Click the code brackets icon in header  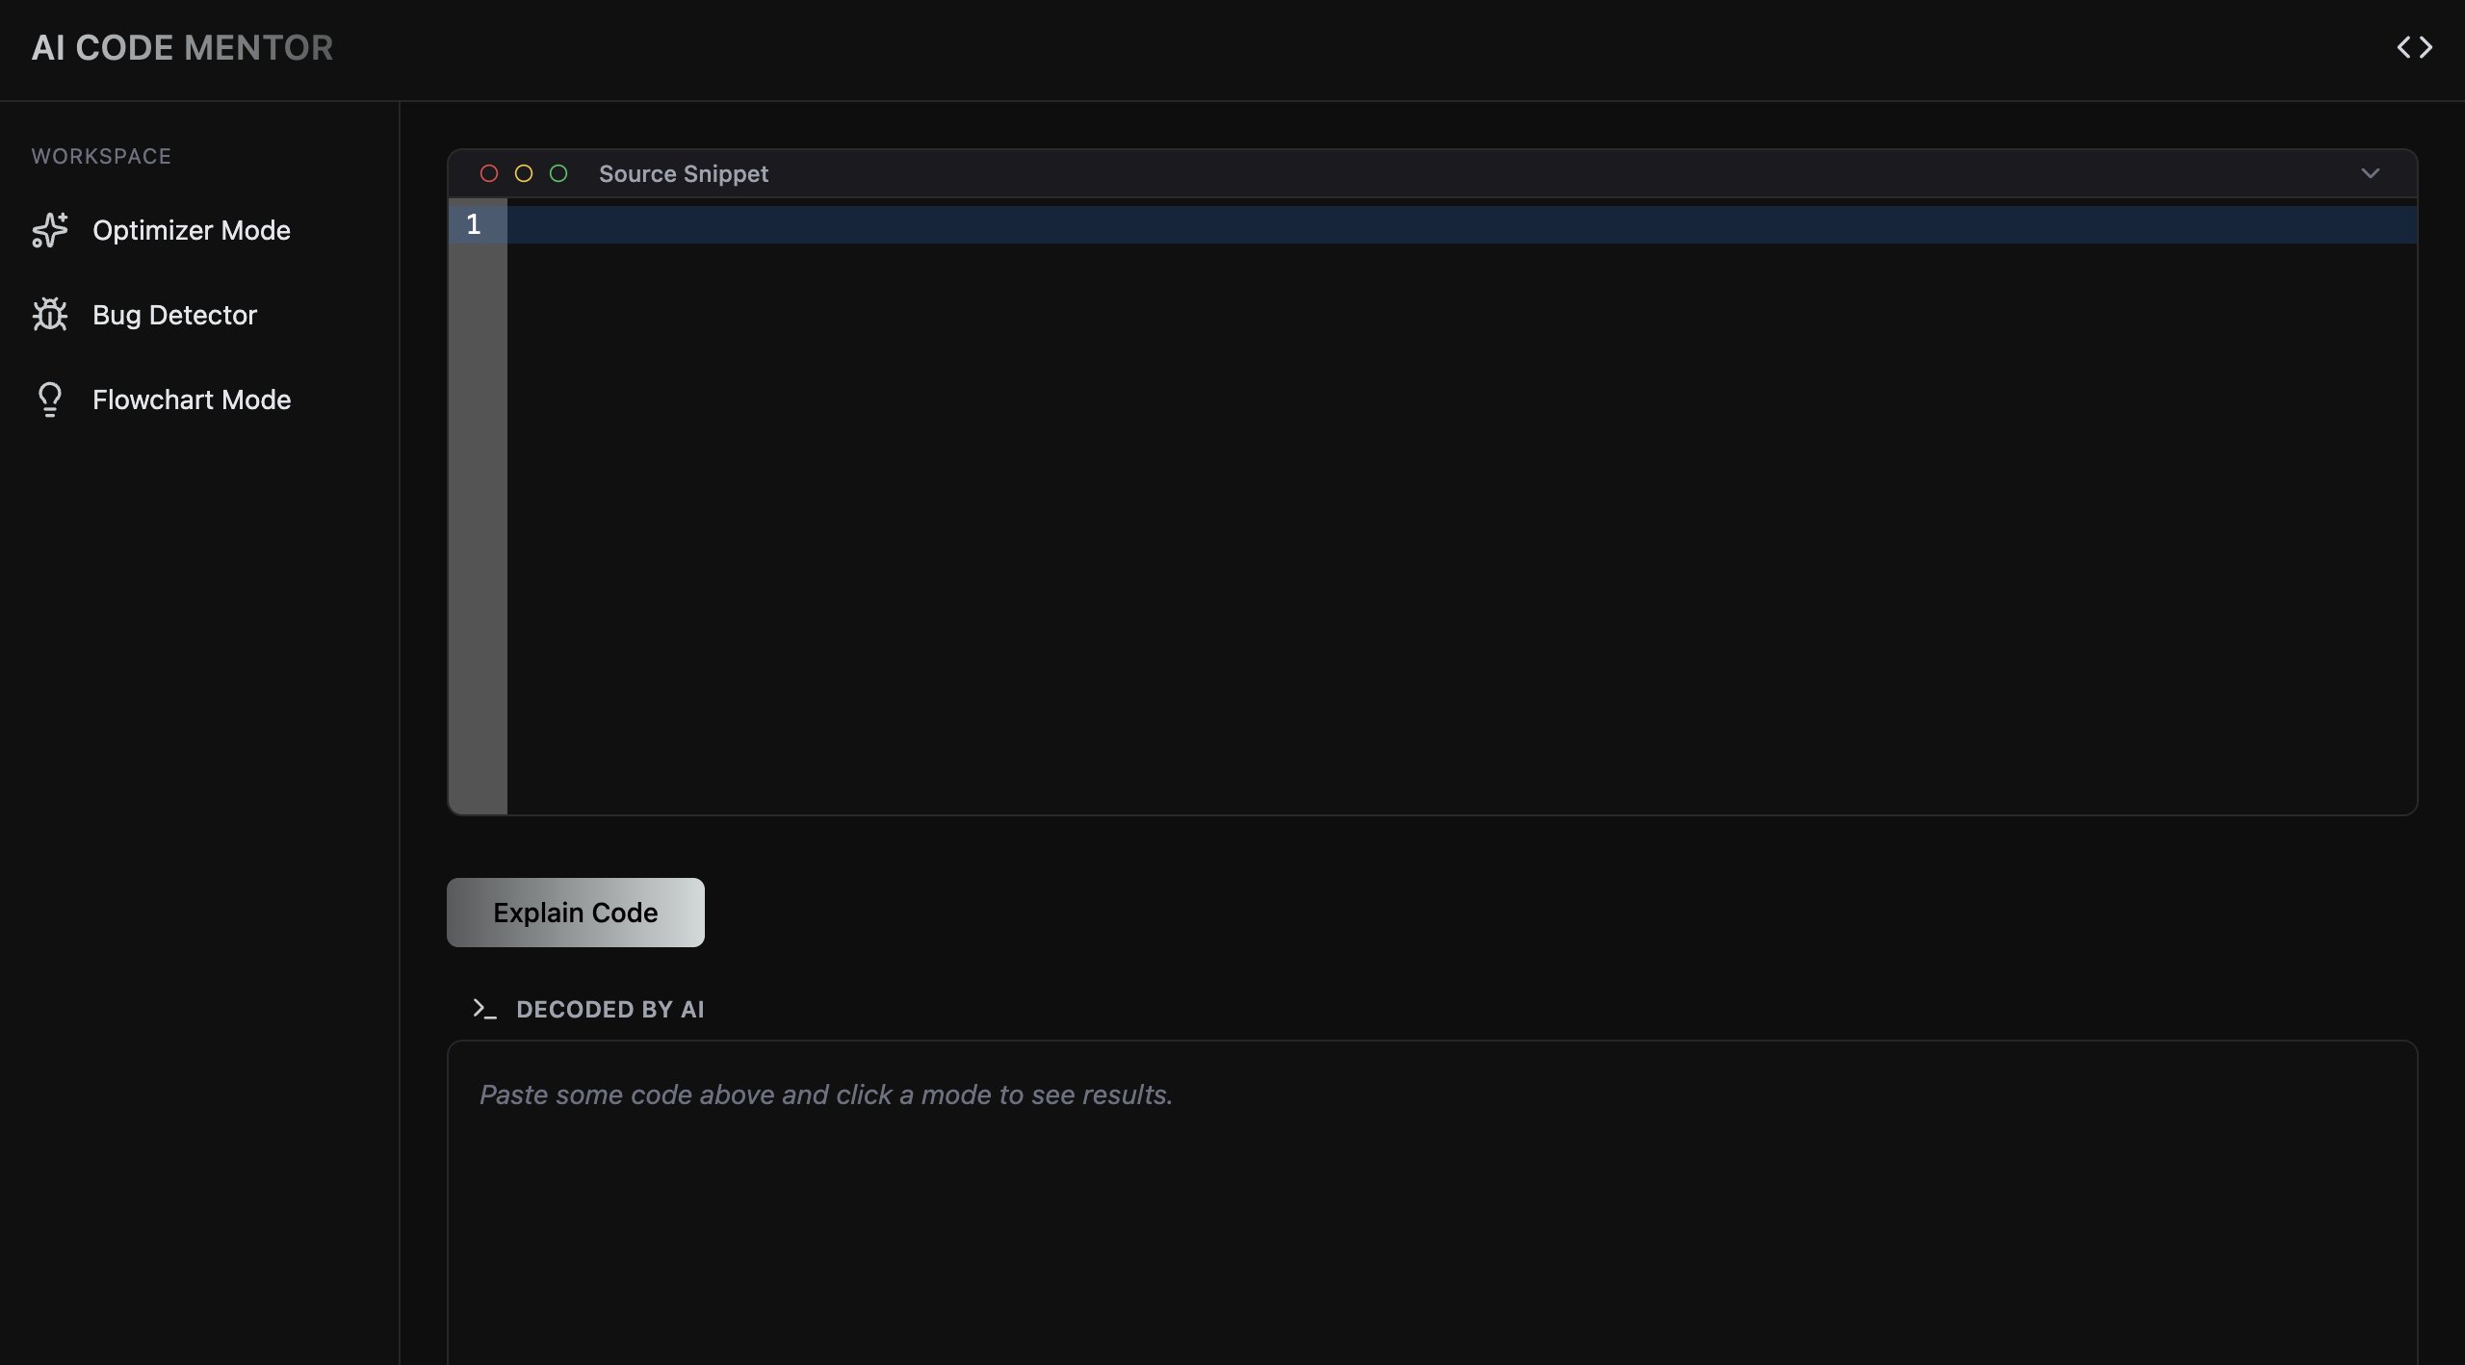pyautogui.click(x=2414, y=47)
